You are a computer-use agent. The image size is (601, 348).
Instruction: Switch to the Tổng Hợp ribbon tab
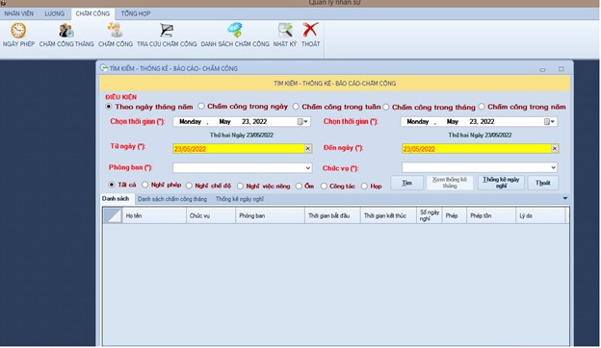(x=136, y=13)
